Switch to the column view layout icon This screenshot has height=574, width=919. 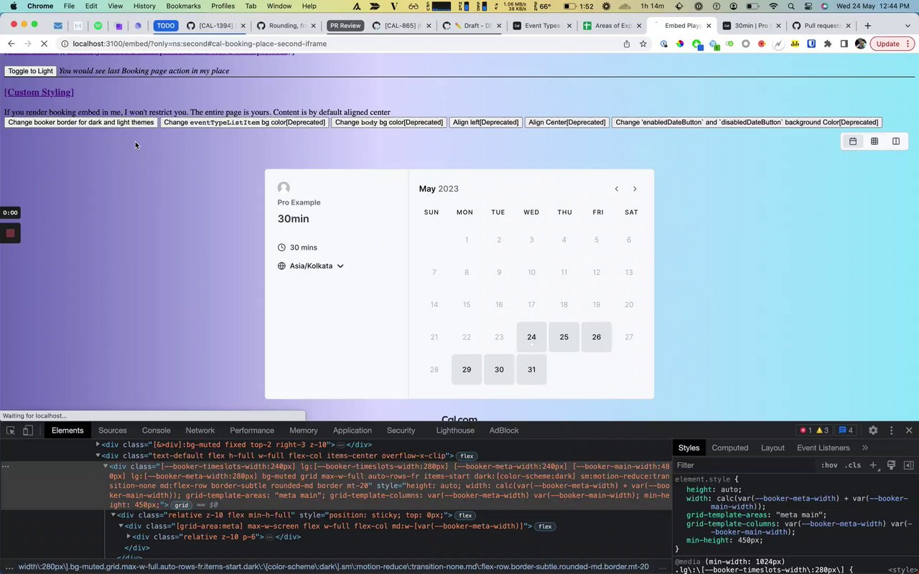pyautogui.click(x=896, y=141)
